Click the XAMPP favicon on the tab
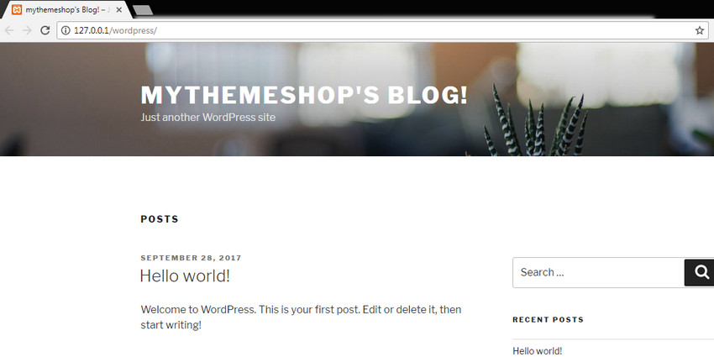This screenshot has width=714, height=357. click(x=17, y=9)
